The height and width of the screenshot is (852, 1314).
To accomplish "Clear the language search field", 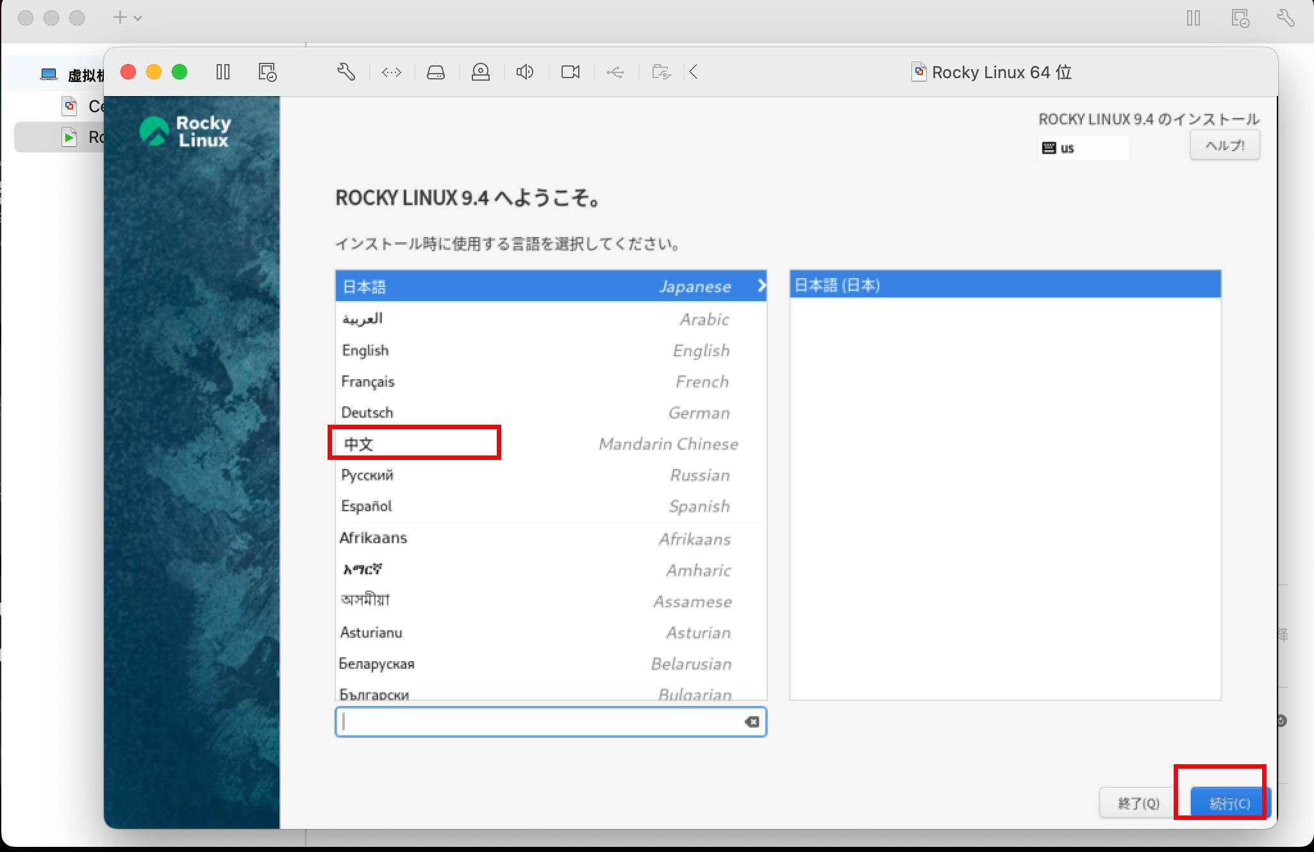I will pyautogui.click(x=752, y=722).
